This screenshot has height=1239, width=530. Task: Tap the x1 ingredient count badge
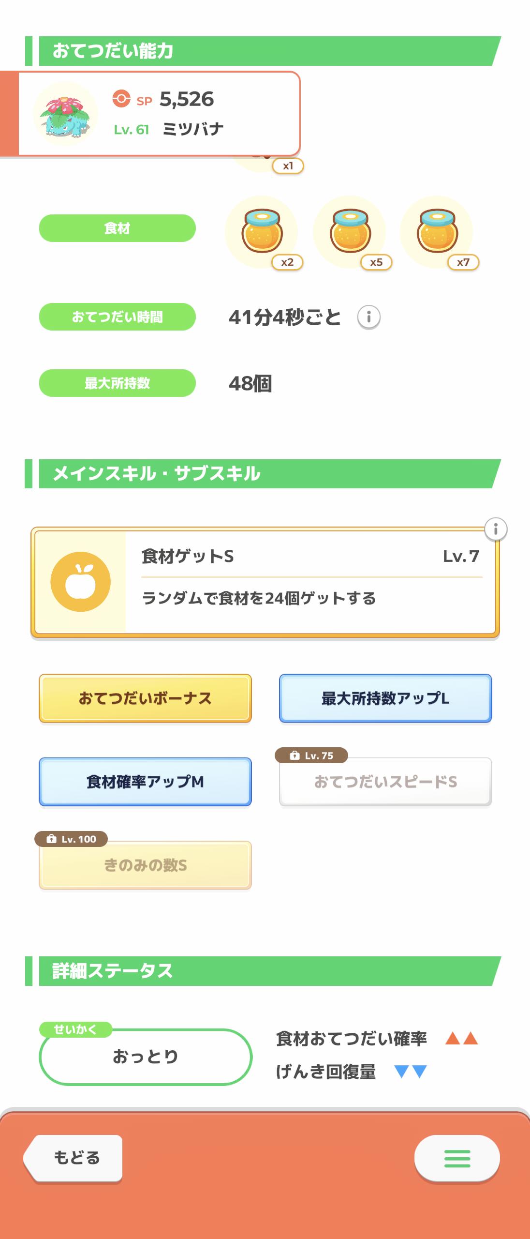click(x=288, y=166)
